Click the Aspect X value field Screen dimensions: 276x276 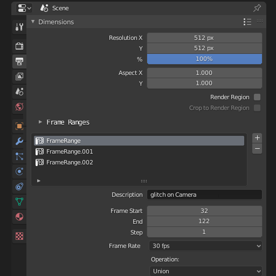pos(204,73)
